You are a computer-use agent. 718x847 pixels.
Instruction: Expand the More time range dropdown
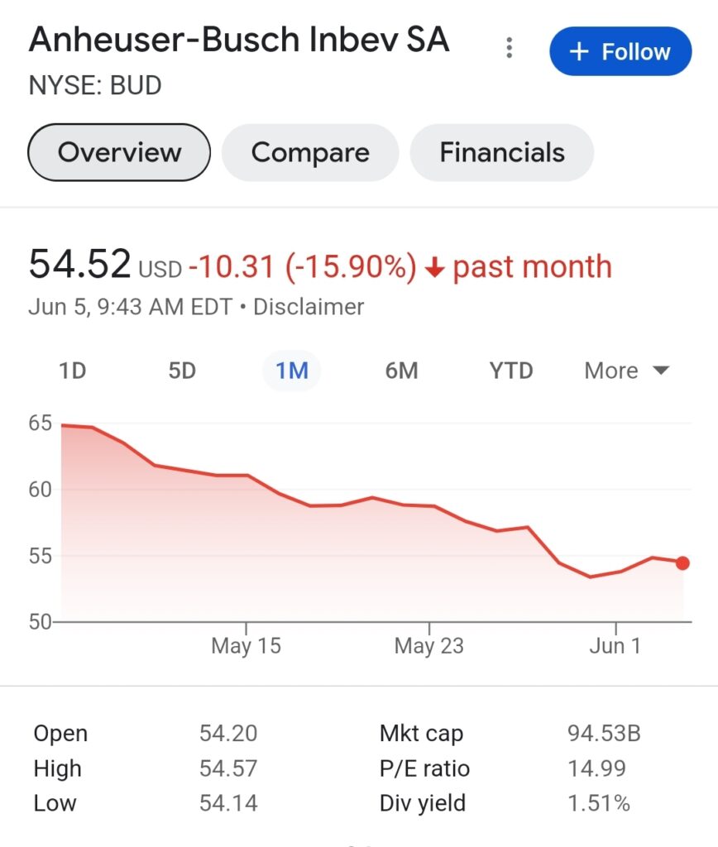click(x=627, y=371)
